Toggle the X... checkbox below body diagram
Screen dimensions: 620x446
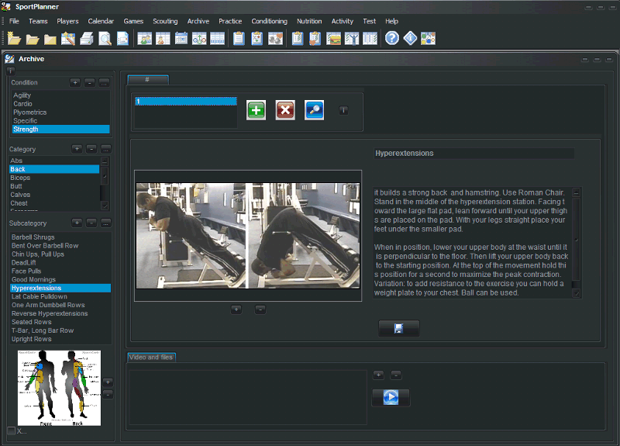pyautogui.click(x=12, y=431)
